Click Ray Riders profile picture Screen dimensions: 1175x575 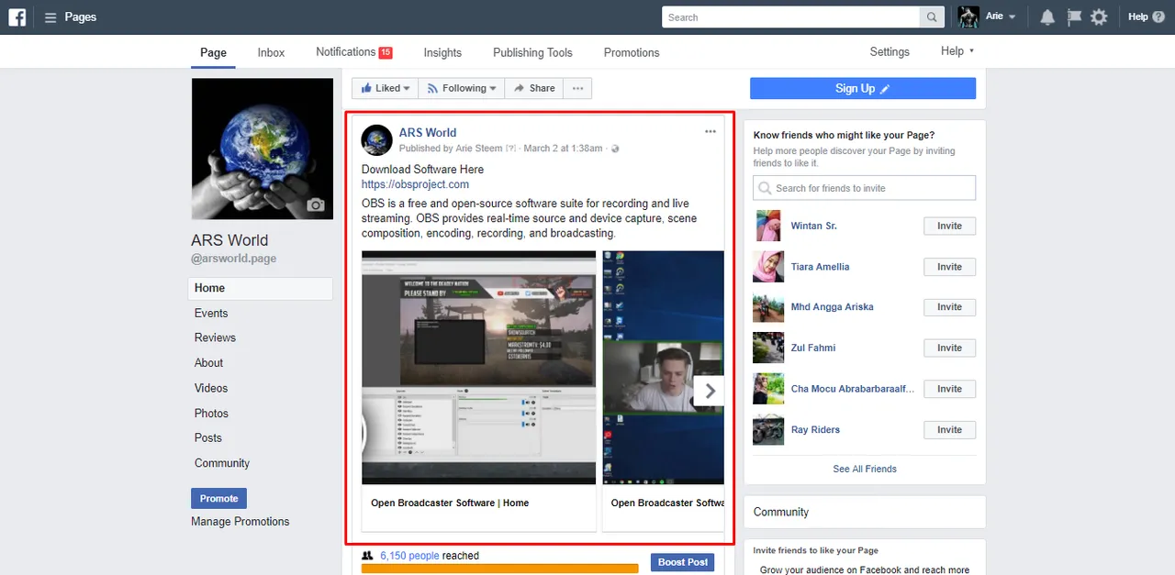768,429
